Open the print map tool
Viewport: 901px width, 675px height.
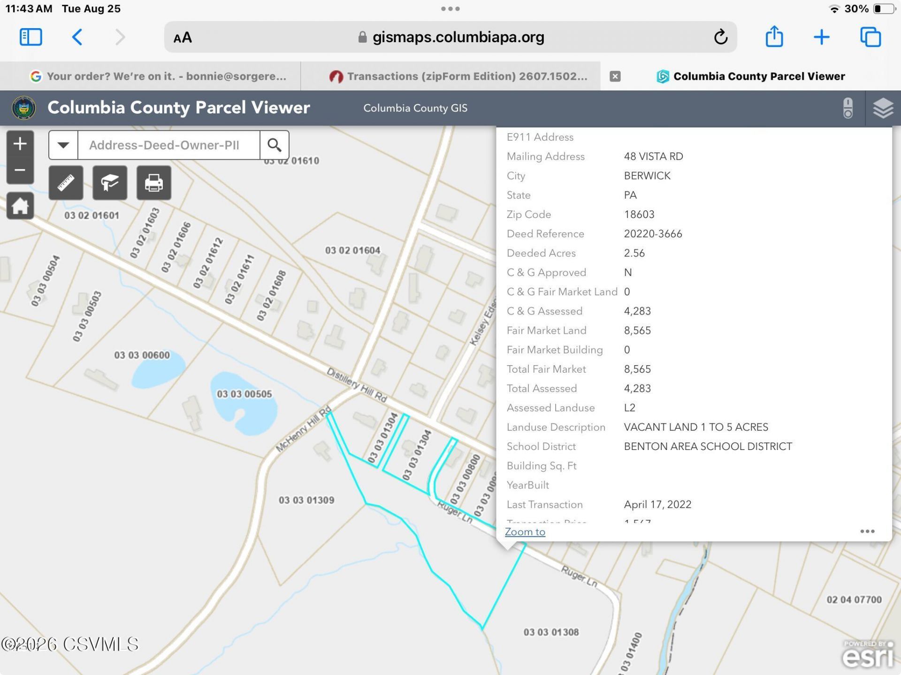coord(154,183)
